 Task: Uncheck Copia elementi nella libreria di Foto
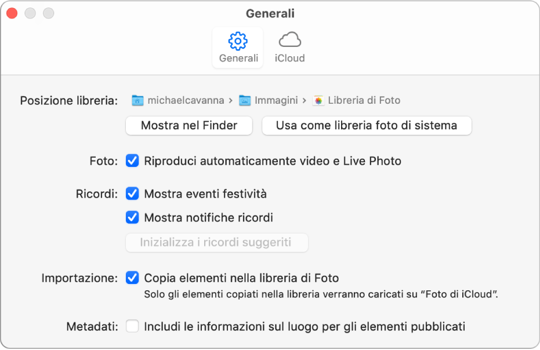coord(132,278)
